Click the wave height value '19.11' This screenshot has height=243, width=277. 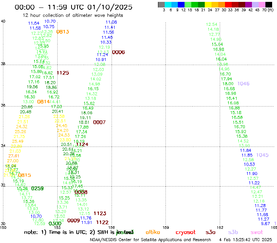pos(85,118)
